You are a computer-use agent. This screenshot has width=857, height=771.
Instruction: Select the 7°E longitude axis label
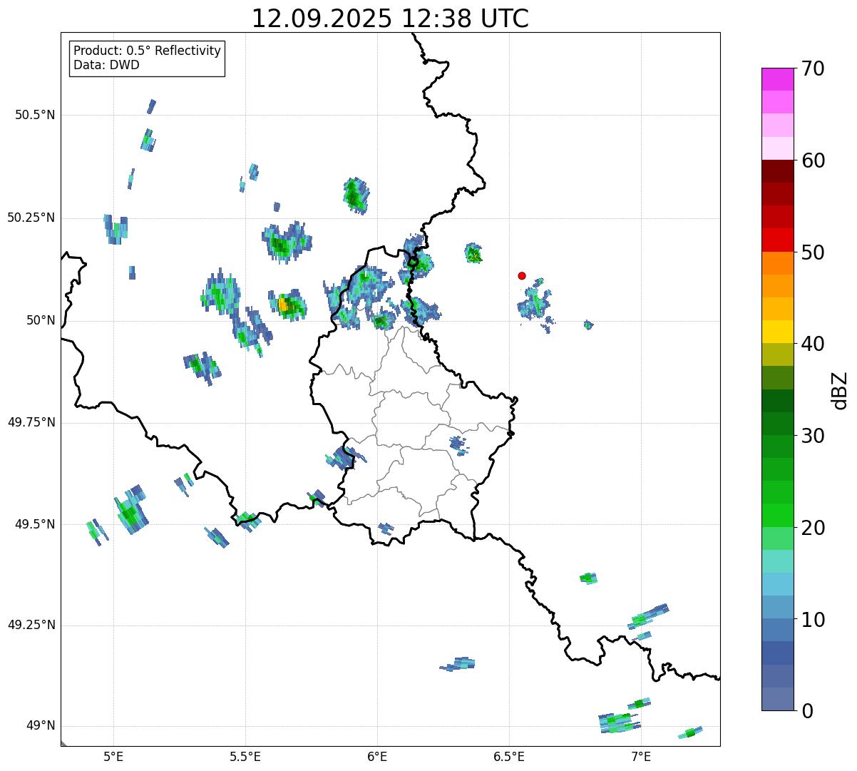coord(641,756)
